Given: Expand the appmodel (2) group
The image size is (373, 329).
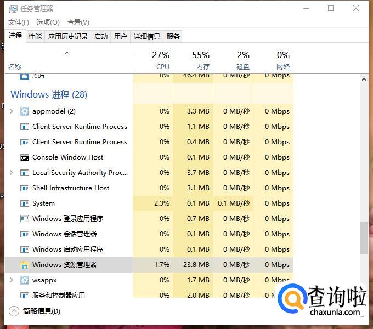Looking at the screenshot, I should click(11, 111).
